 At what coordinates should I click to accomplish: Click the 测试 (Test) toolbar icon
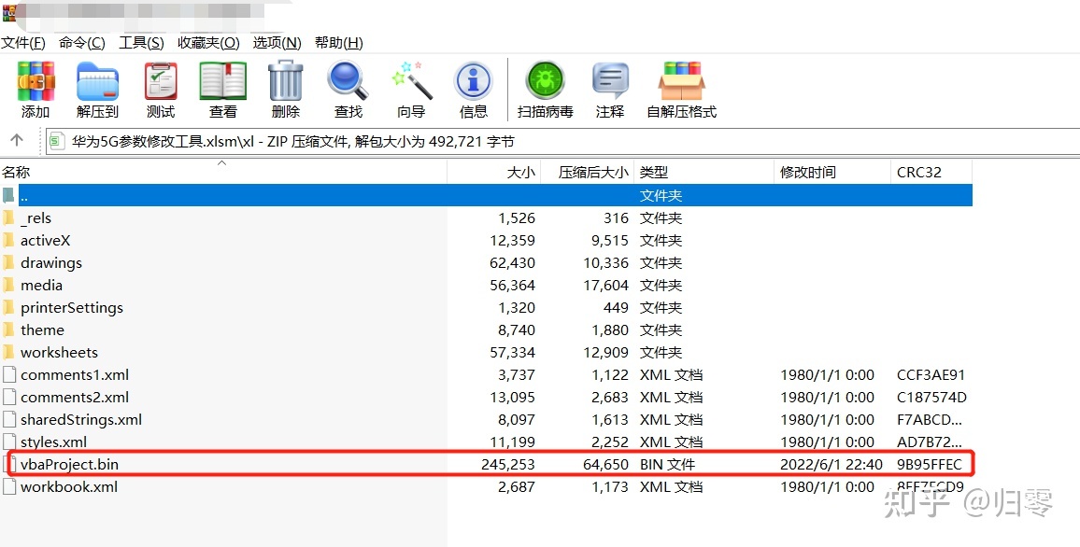[x=161, y=81]
